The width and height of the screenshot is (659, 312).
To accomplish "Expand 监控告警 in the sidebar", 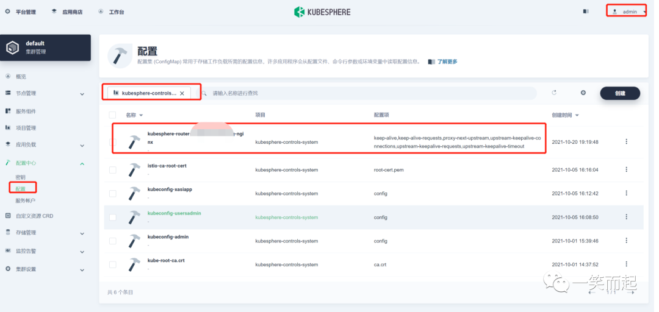I will click(45, 251).
